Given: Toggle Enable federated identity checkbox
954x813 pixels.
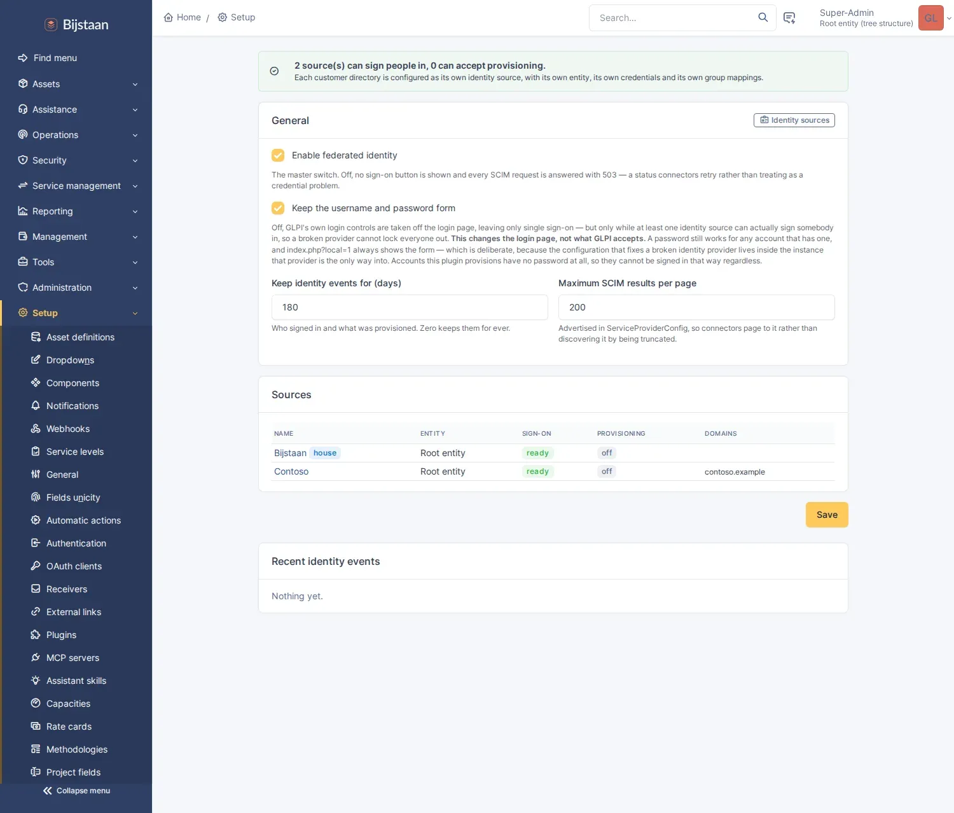Looking at the screenshot, I should [278, 155].
